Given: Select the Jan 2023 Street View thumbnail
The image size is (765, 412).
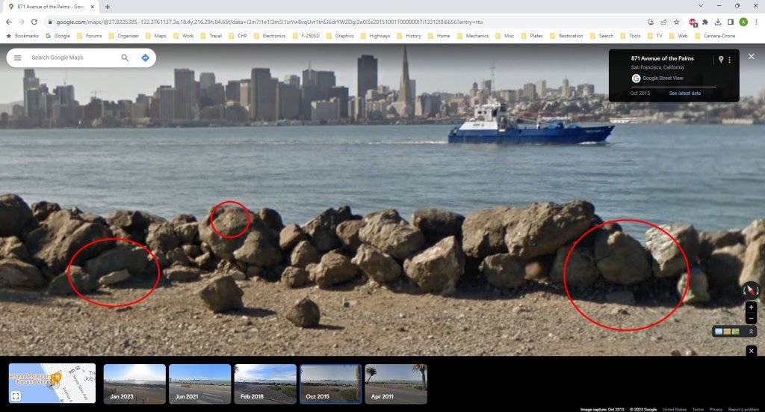Looking at the screenshot, I should tap(134, 383).
